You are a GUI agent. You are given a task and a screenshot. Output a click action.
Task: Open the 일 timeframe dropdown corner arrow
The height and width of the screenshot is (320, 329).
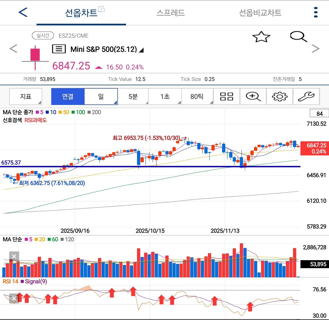tap(115, 103)
